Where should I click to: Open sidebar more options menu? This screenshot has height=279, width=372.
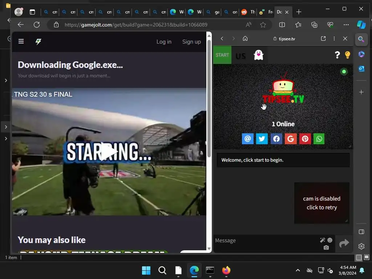(x=334, y=39)
